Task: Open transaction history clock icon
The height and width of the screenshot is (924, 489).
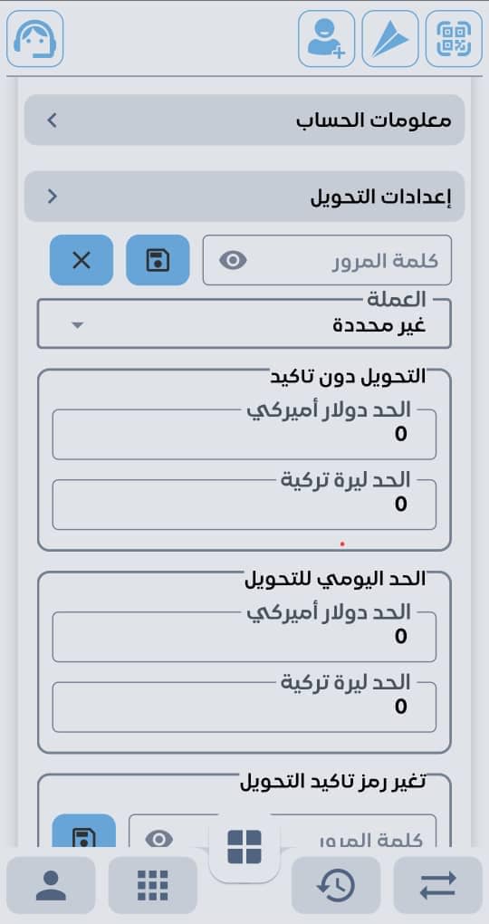Action: point(336,885)
